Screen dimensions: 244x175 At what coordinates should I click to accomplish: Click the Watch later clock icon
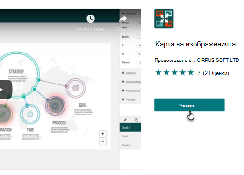point(91,19)
